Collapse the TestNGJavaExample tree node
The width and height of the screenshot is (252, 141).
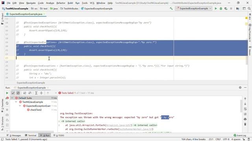tap(16, 102)
